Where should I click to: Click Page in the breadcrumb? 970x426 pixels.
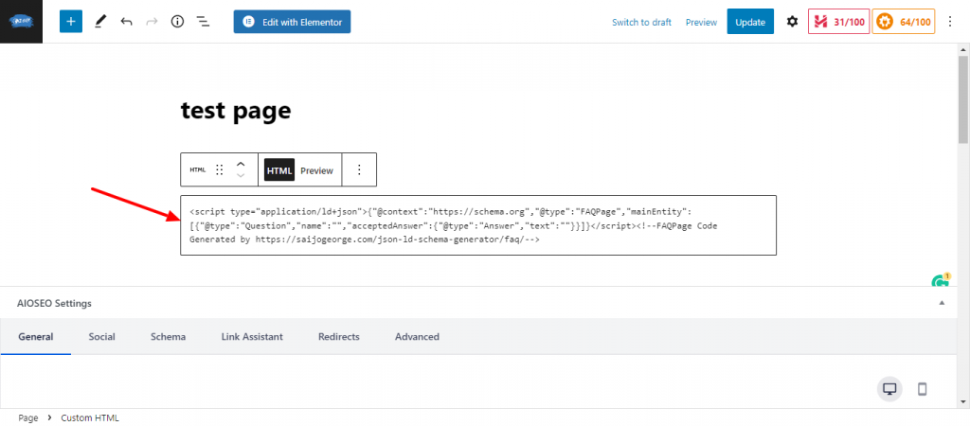pyautogui.click(x=28, y=418)
